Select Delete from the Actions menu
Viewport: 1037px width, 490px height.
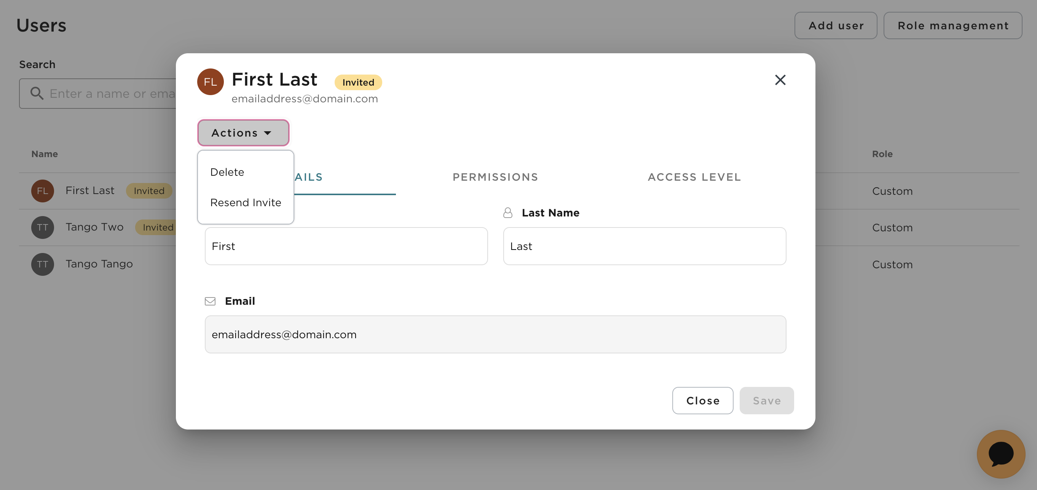(227, 172)
